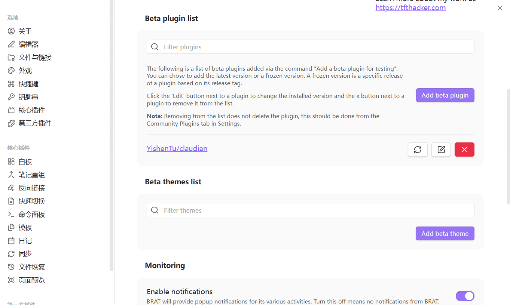This screenshot has width=510, height=305.
Task: Open the YishenTu/claudian repository link
Action: (x=177, y=148)
